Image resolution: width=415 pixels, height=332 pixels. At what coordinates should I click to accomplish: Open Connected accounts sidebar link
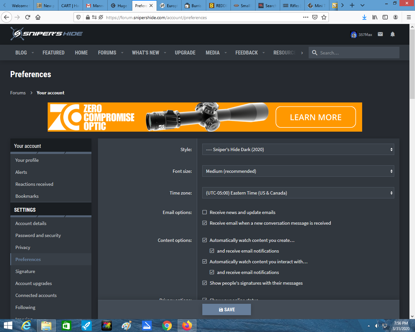point(36,295)
